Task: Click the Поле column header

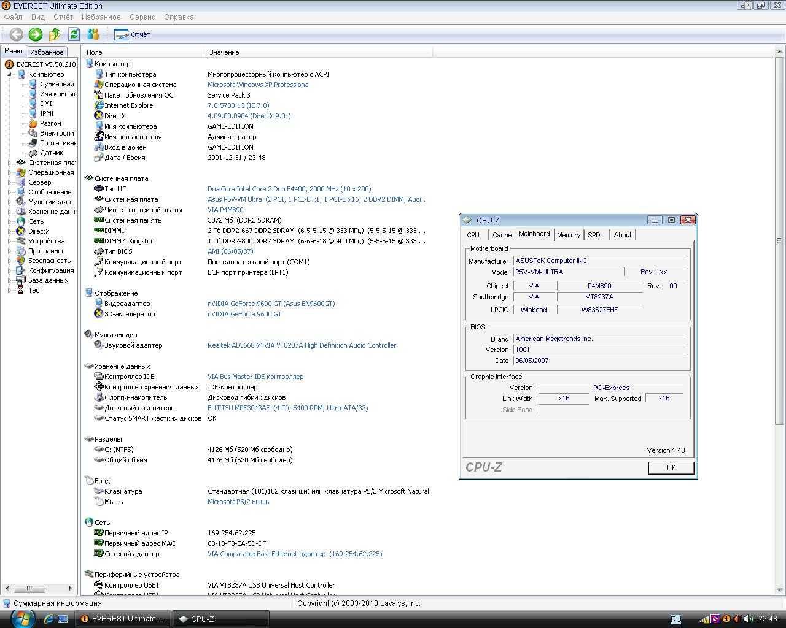Action: (x=142, y=52)
